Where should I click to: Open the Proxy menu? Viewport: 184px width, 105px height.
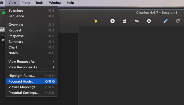26,3
